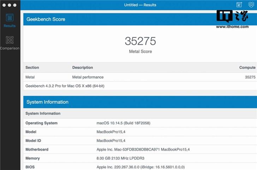The image size is (257, 170).
Task: Click the Geekbench 4.3.2 Pro version row
Action: pos(140,86)
